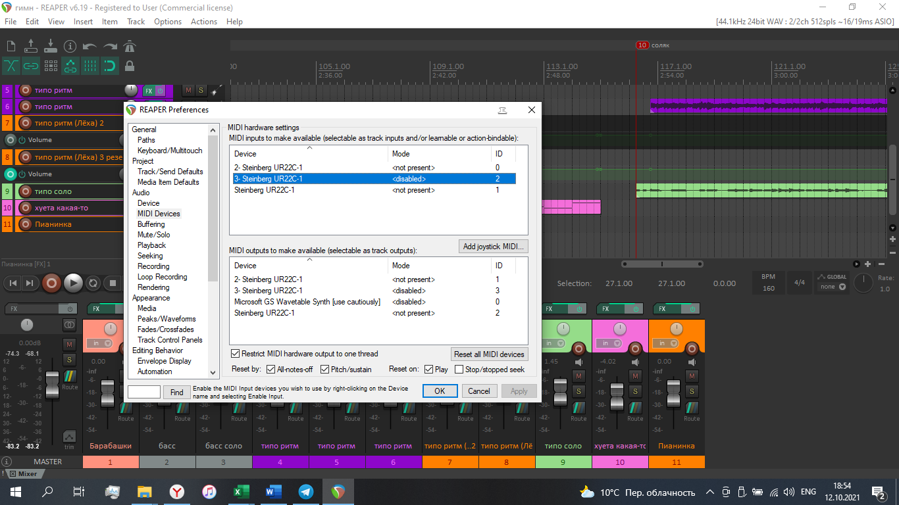Arm record on track 11 Пианинка in track list

coord(26,224)
